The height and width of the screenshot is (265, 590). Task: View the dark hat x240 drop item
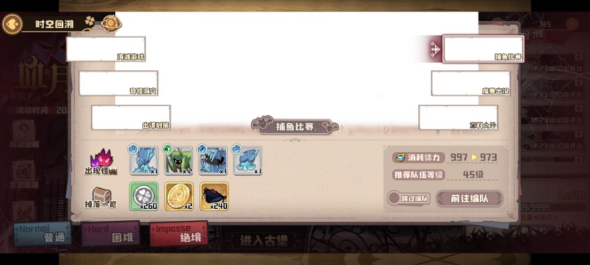[214, 196]
